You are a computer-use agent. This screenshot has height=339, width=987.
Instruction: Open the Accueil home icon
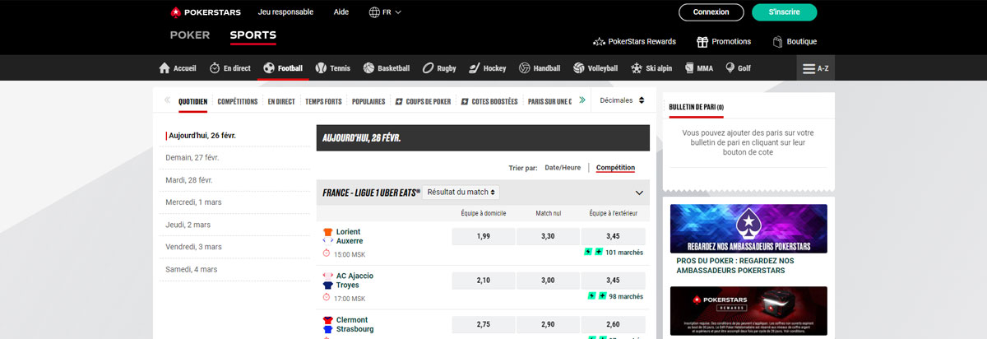(164, 68)
